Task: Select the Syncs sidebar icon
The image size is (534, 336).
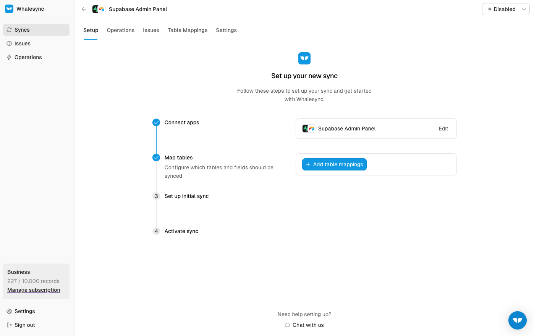Action: pos(9,29)
